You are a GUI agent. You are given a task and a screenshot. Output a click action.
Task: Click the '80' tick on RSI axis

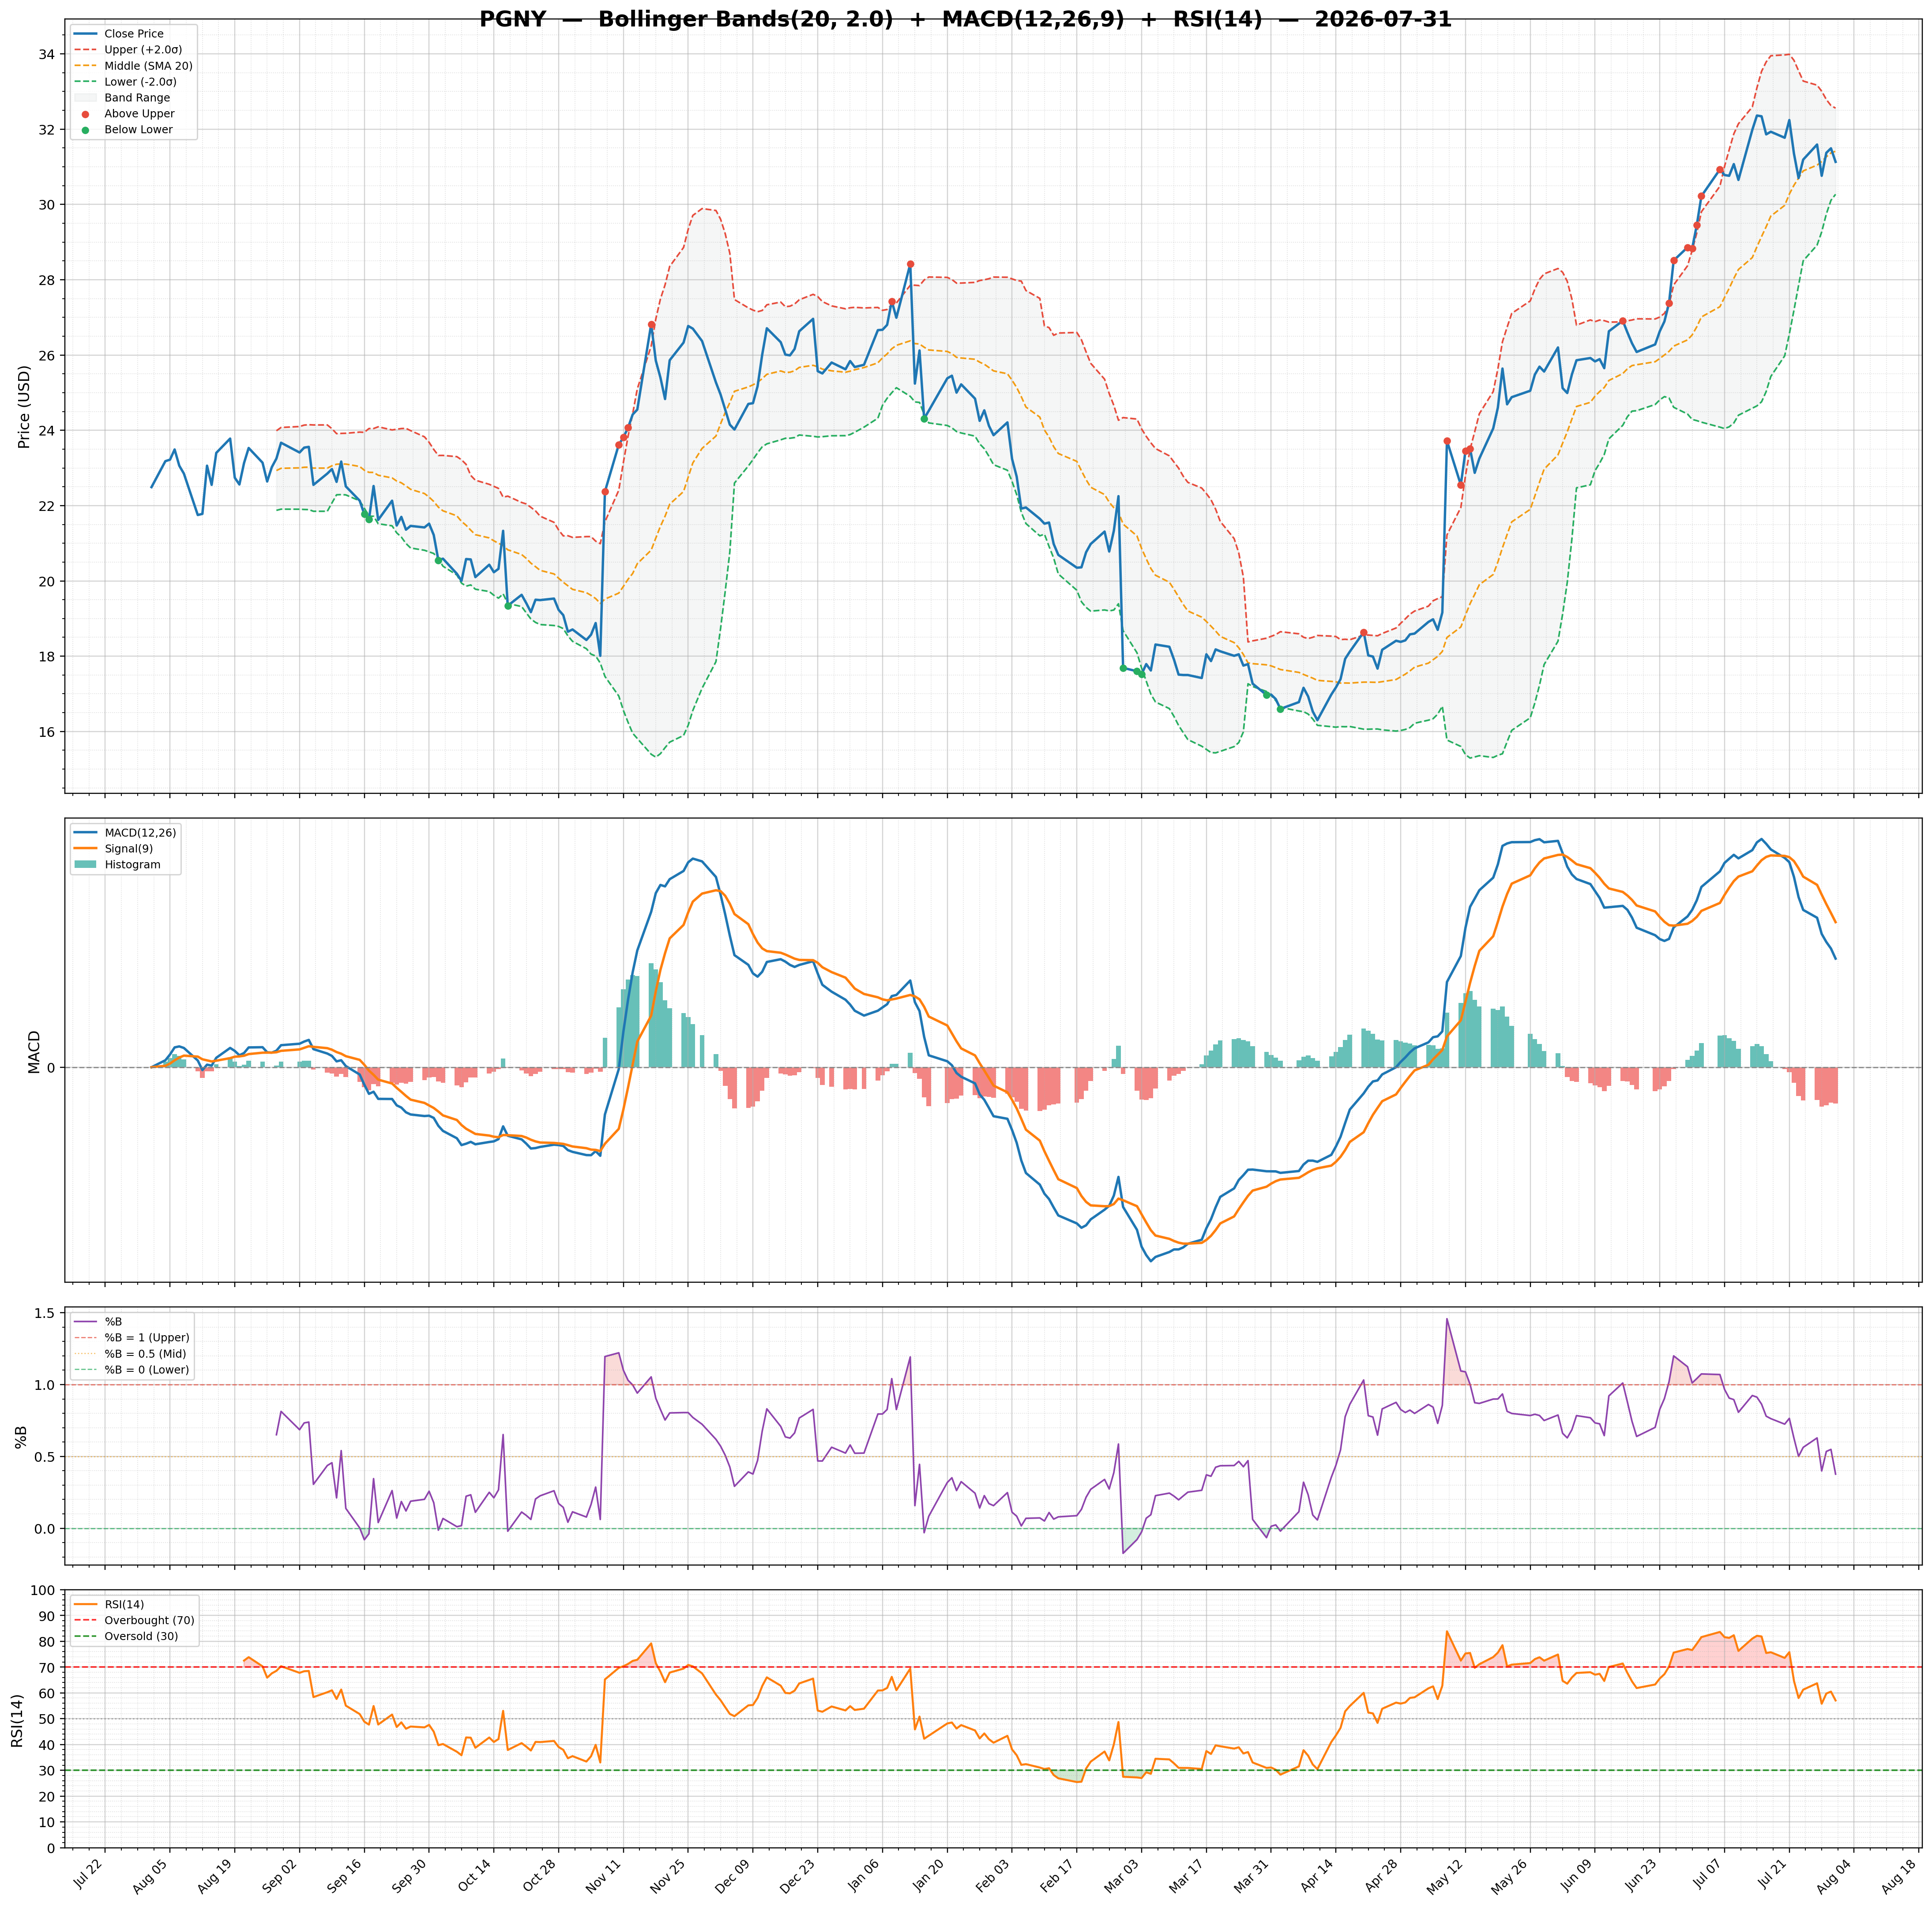[x=47, y=1642]
